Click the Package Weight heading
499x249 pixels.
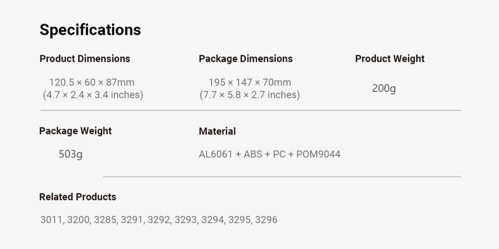click(x=75, y=131)
